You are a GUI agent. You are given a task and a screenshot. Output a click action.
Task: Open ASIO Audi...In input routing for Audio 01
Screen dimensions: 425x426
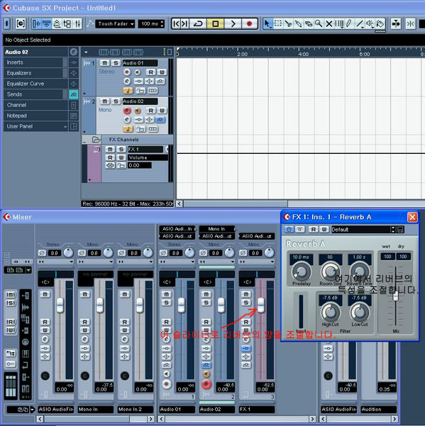[x=177, y=229]
